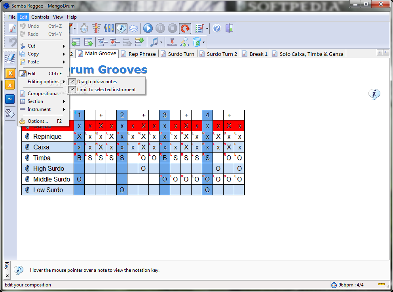Open the tempo stopwatch tool
393x292 pixels.
click(84, 28)
